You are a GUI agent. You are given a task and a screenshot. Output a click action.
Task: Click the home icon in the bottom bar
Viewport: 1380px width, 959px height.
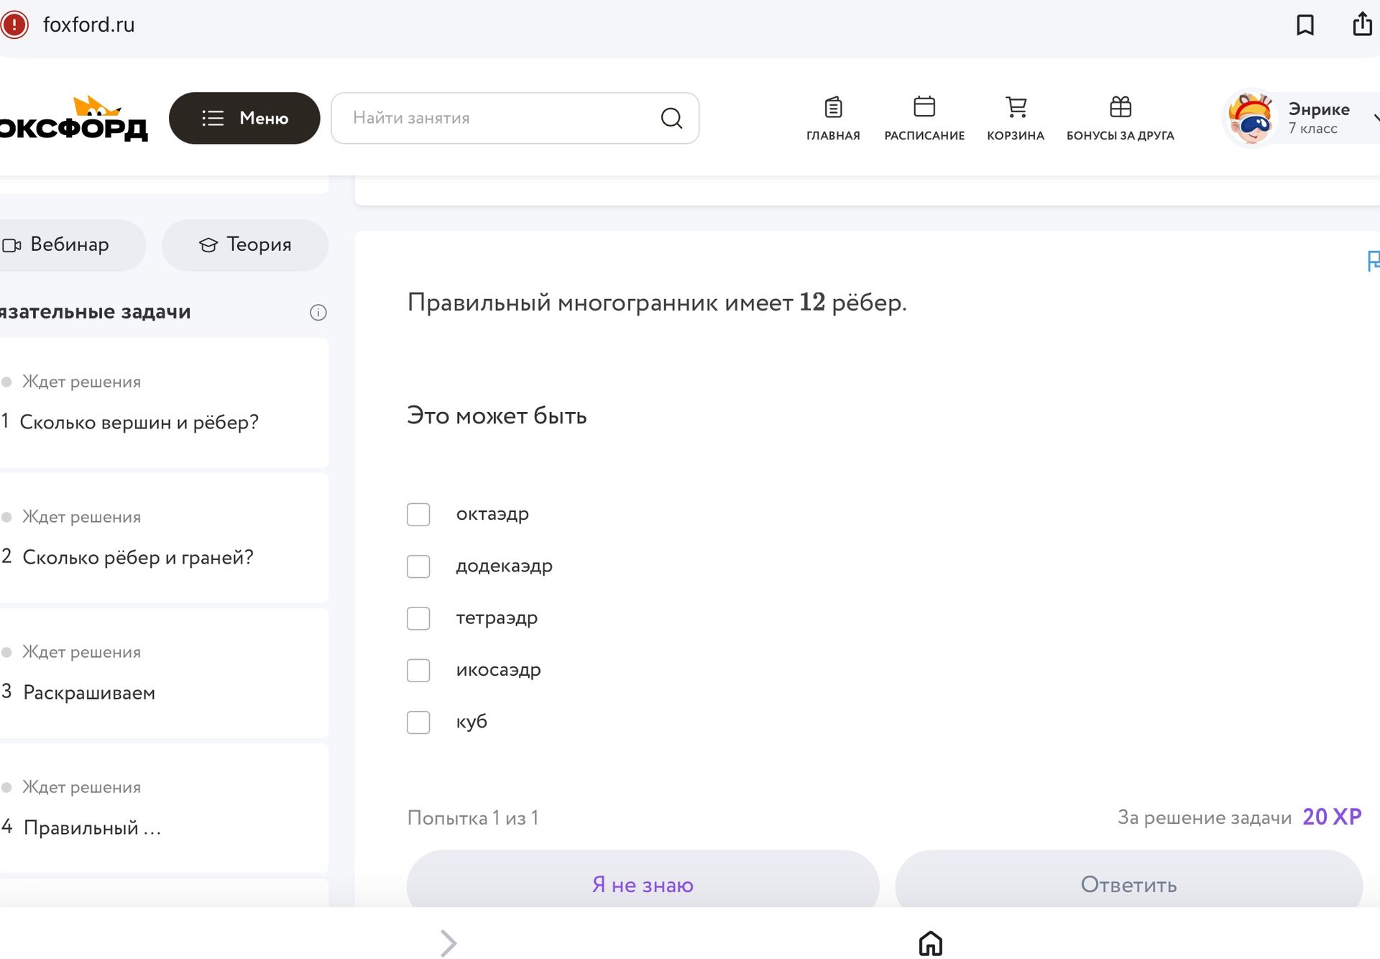coord(931,942)
